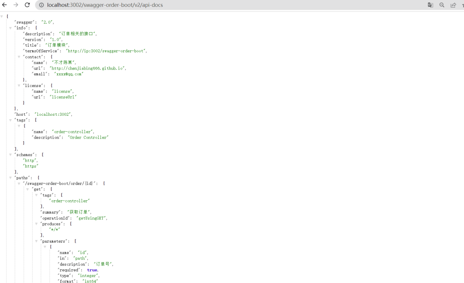Viewport: 464px width, 283px height.
Task: Click the scheme value "https"
Action: pos(31,166)
